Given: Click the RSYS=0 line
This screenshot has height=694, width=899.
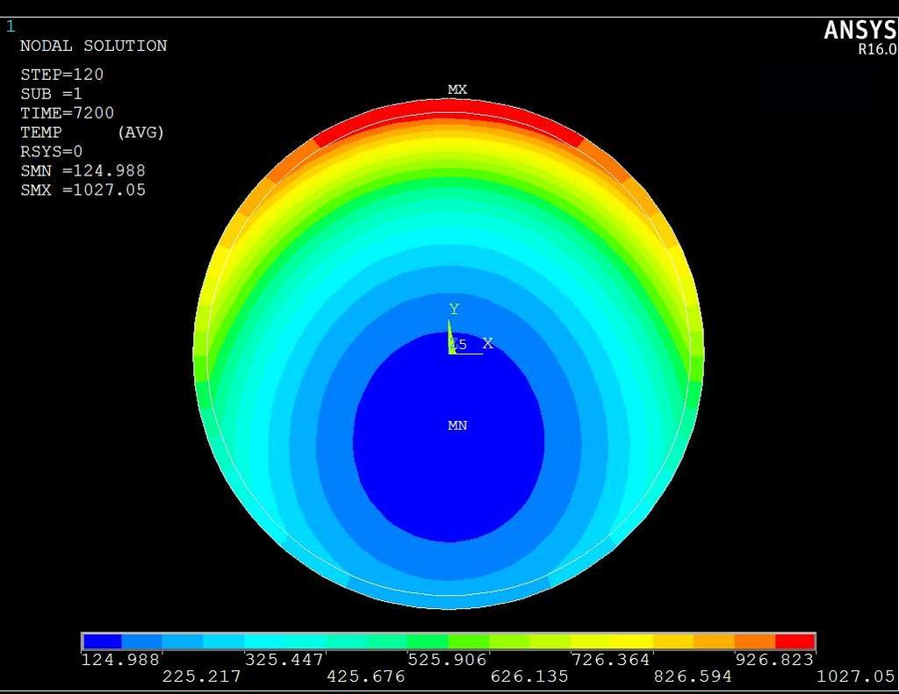Looking at the screenshot, I should (x=52, y=152).
